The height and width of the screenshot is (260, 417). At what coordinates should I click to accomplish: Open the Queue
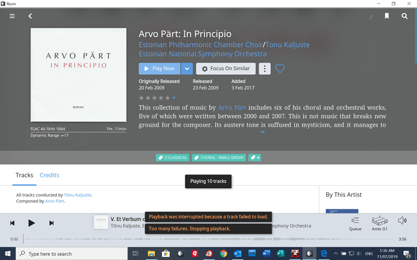click(355, 224)
